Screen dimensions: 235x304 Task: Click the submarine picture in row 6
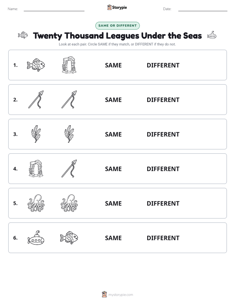coord(36,238)
